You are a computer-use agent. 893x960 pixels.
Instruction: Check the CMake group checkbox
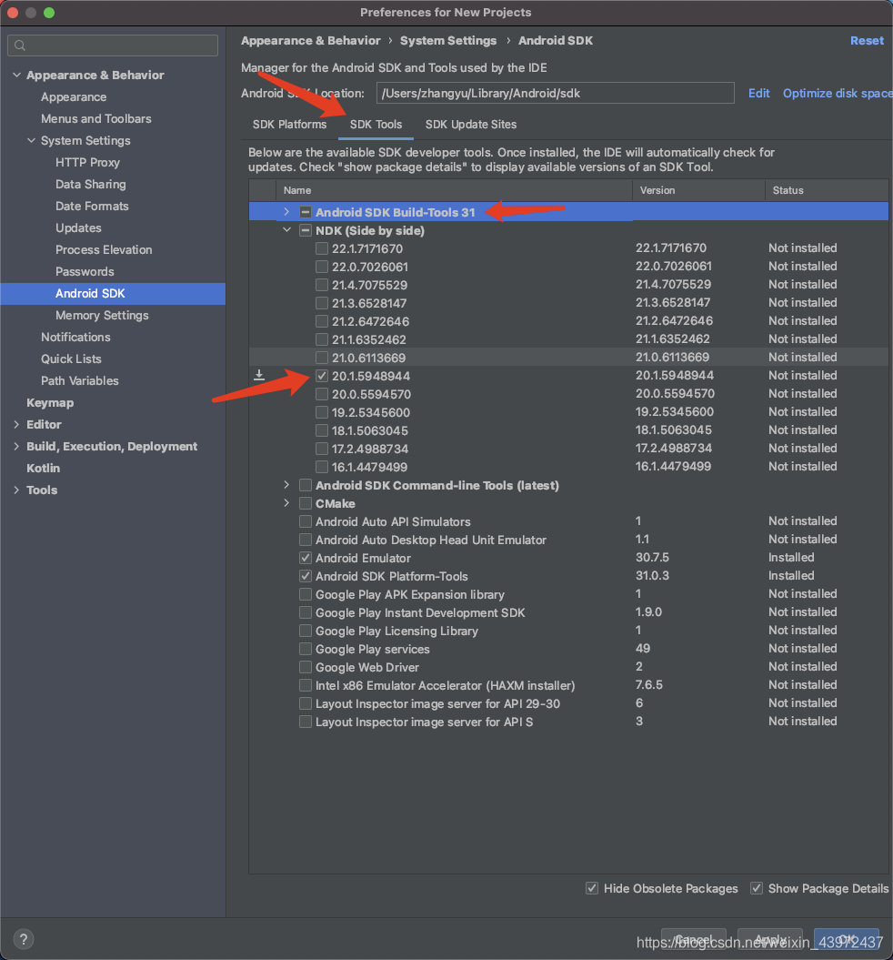click(x=306, y=503)
